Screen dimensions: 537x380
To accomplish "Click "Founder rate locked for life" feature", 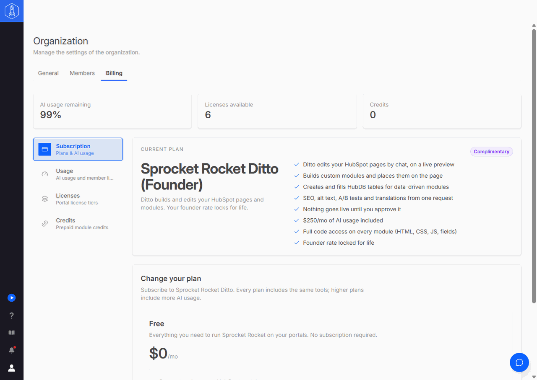I will tap(339, 243).
